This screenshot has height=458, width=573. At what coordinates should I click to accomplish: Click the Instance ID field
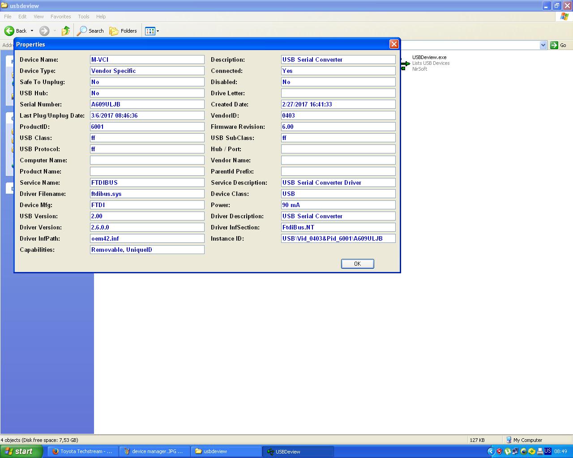tap(338, 238)
